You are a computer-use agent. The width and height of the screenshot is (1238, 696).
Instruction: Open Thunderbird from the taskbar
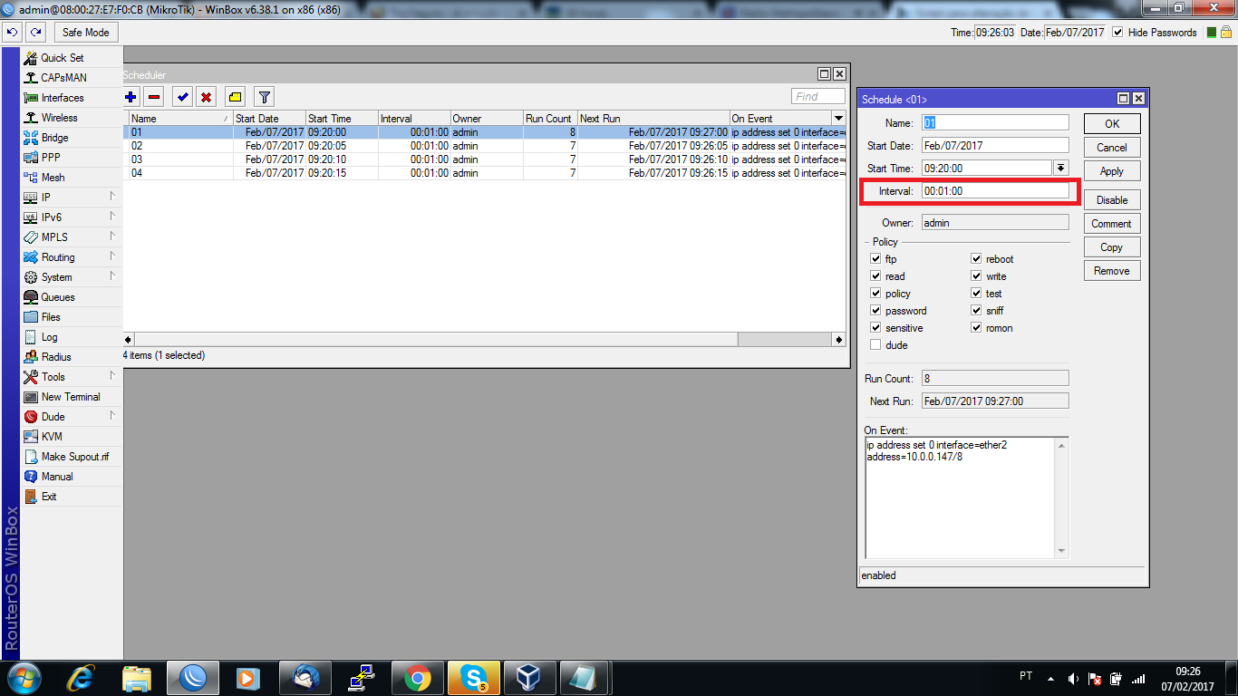click(x=305, y=677)
